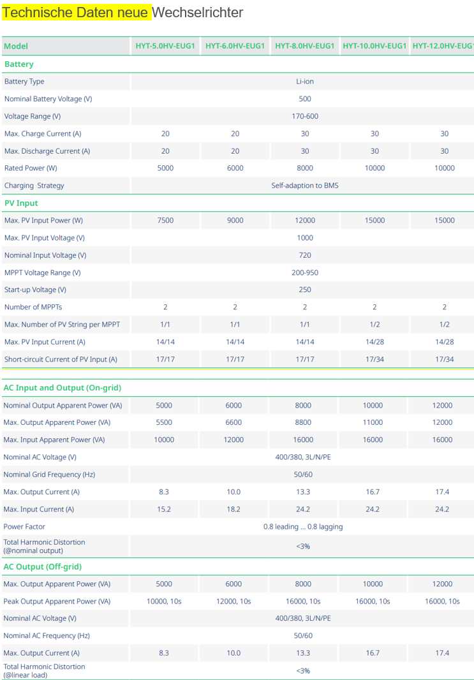The width and height of the screenshot is (474, 680).
Task: Select the 'Max. Input Current (A)' label
Action: 39,509
